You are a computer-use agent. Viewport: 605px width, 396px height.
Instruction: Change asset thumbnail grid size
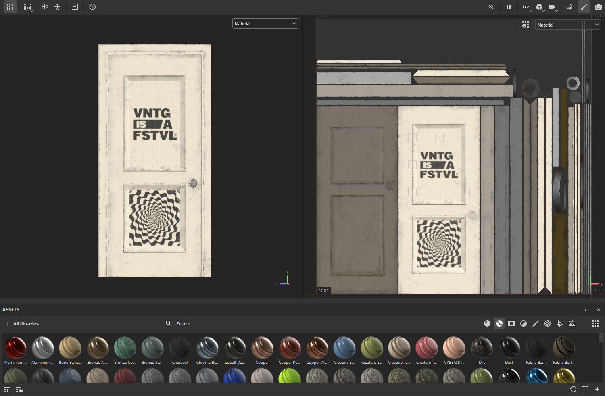tap(595, 323)
